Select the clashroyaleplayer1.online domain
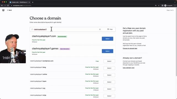Screen dimensions: 177x99 109,75
